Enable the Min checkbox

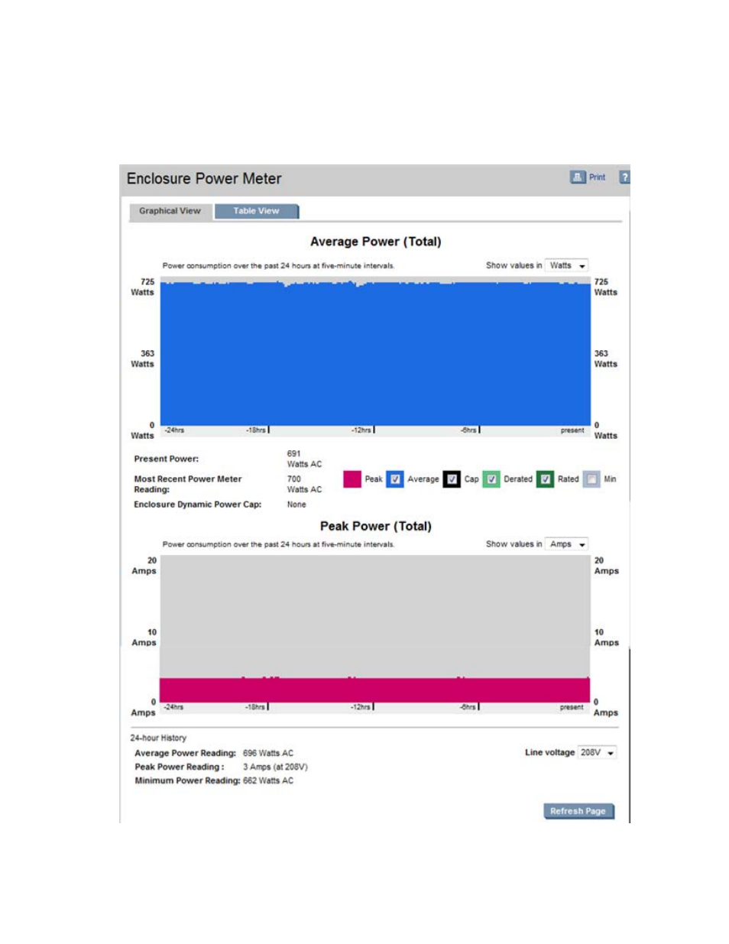coord(591,479)
